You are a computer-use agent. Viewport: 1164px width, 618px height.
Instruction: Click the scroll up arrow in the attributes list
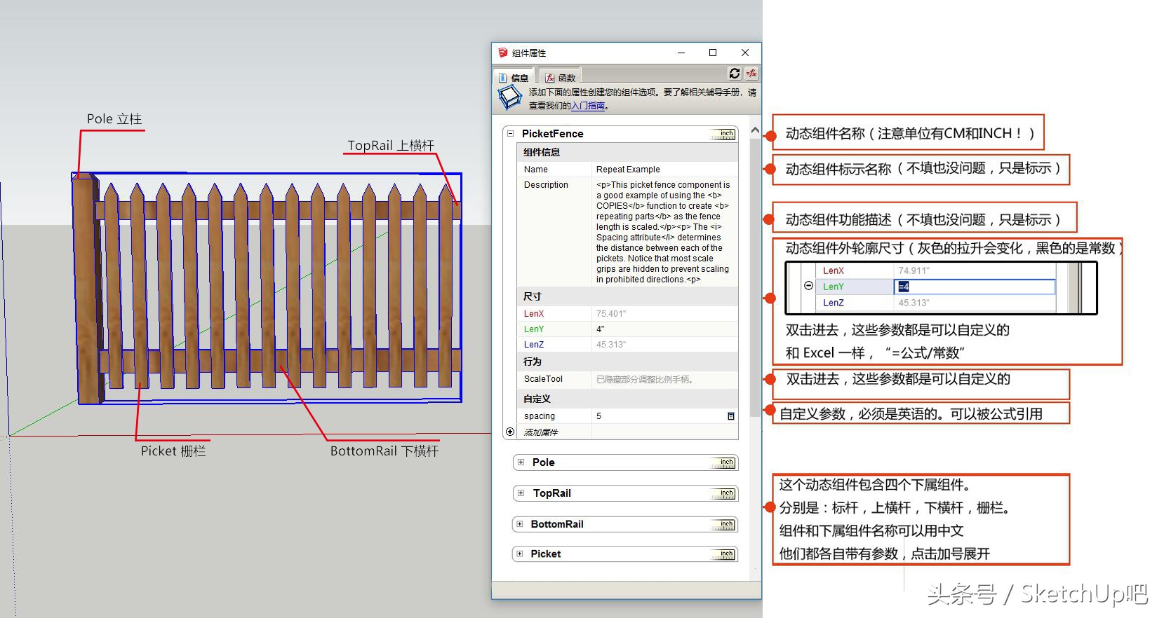click(755, 130)
